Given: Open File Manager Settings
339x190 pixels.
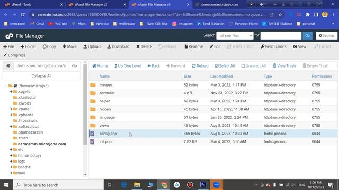Looking at the screenshot, I should click(327, 36).
